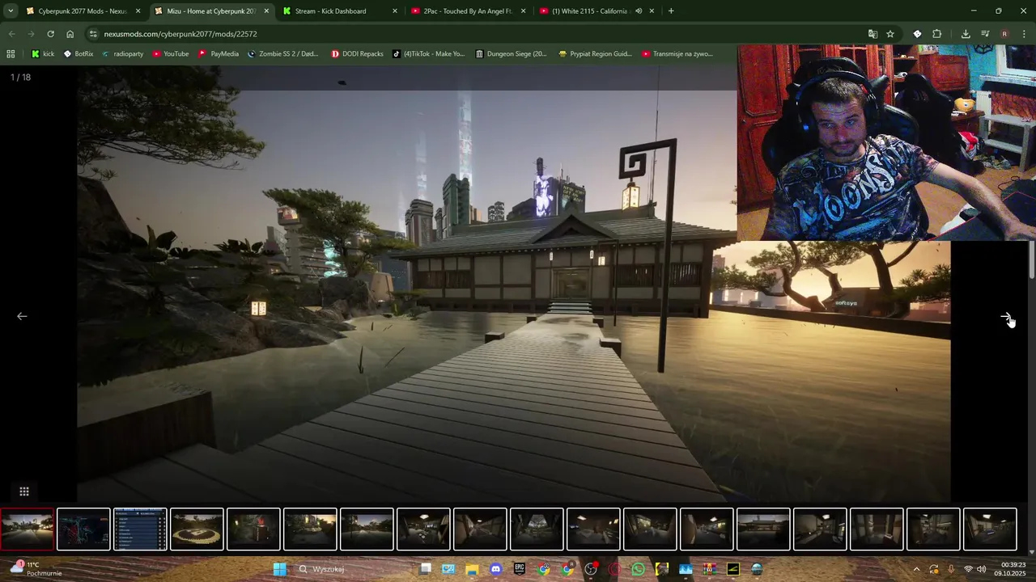Image resolution: width=1036 pixels, height=582 pixels.
Task: Open Epic Games Launcher from taskbar
Action: coord(520,569)
